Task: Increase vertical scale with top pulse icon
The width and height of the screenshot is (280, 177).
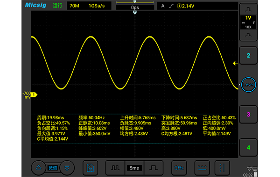Action: [248, 9]
